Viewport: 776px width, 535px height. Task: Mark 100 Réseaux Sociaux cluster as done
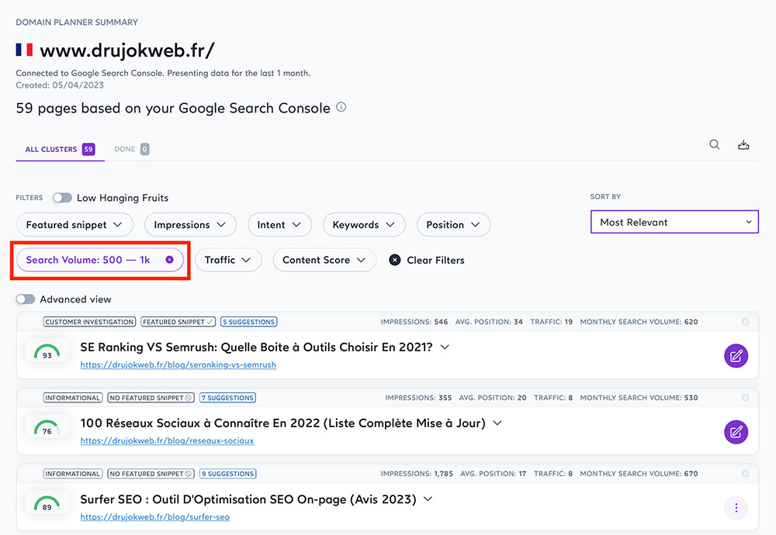[x=745, y=398]
